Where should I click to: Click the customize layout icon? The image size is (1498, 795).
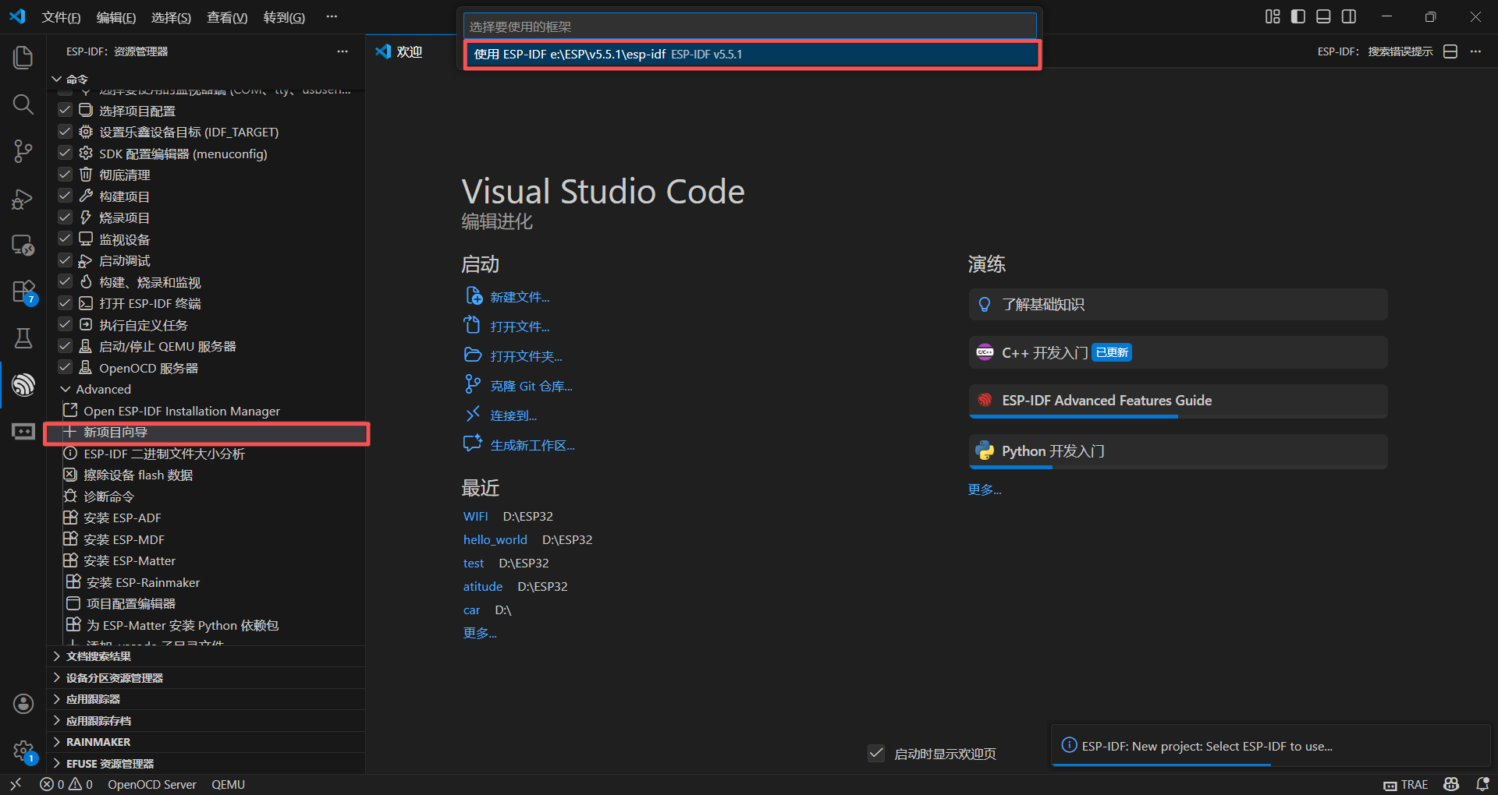click(x=1273, y=16)
